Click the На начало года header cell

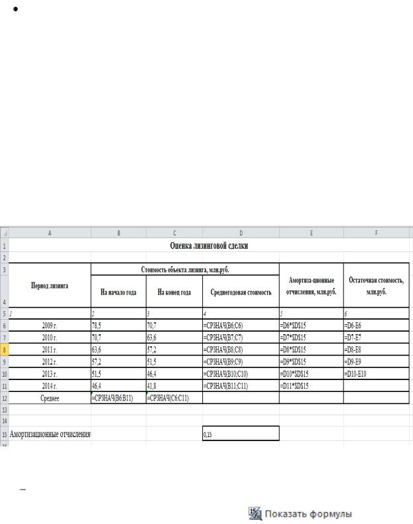pyautogui.click(x=119, y=292)
